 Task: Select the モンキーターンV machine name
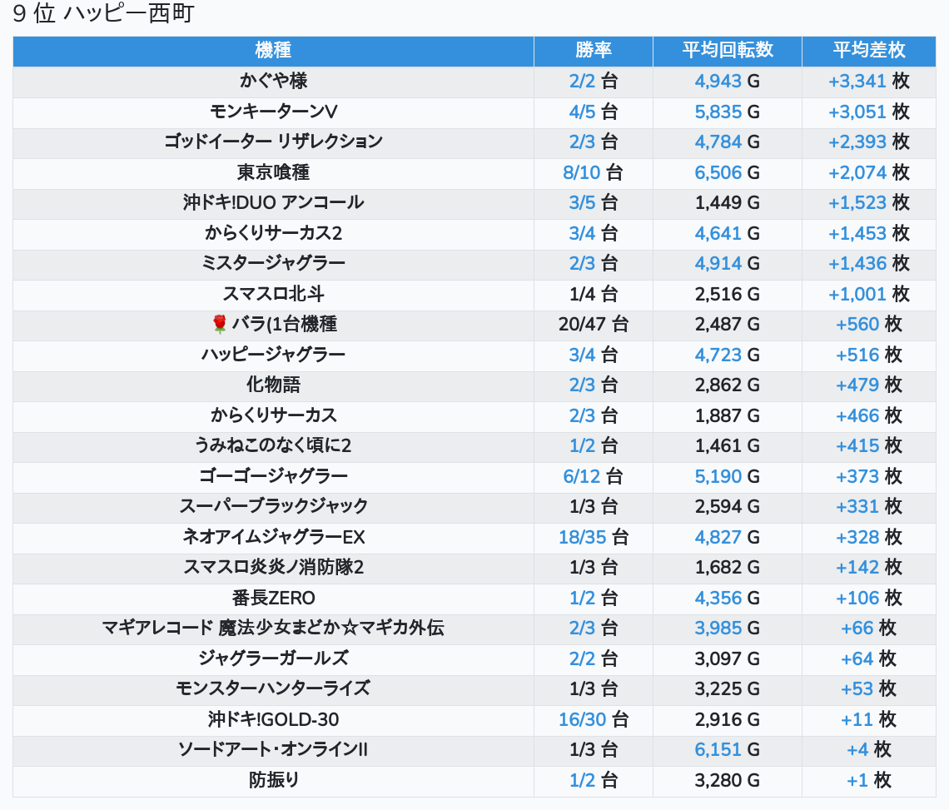(273, 112)
